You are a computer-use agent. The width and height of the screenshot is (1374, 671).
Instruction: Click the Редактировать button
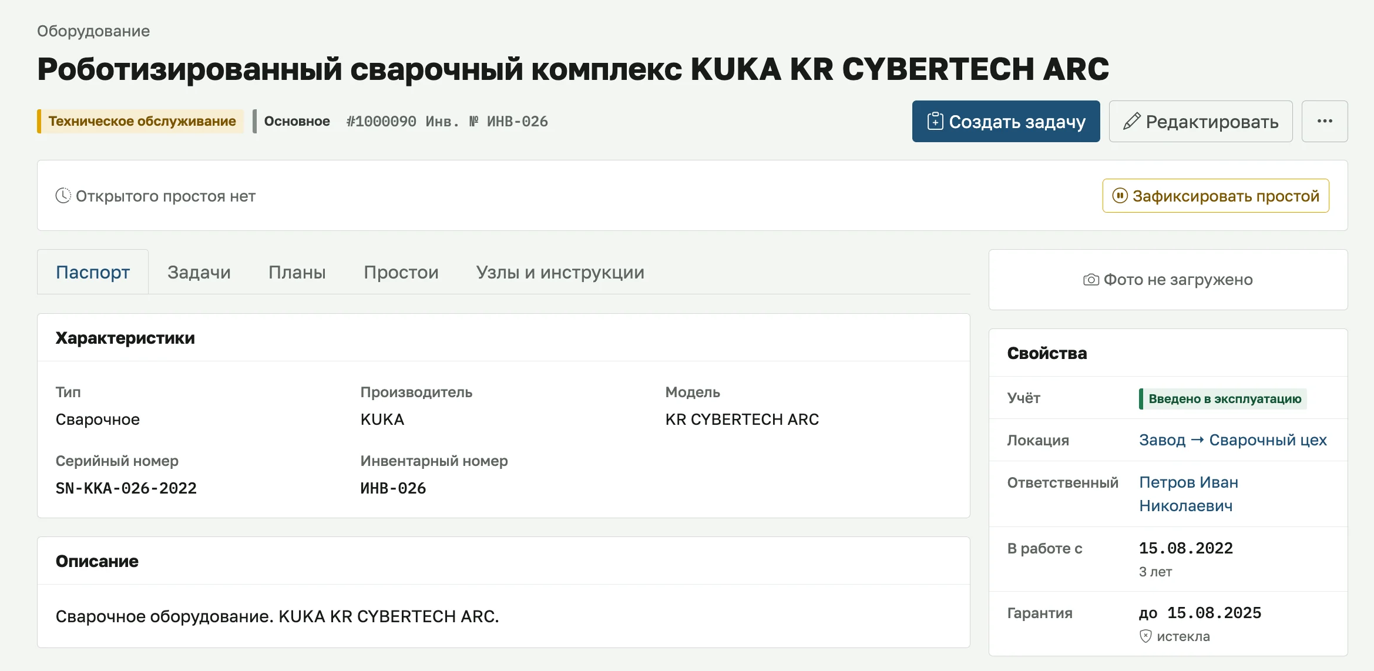pos(1201,121)
